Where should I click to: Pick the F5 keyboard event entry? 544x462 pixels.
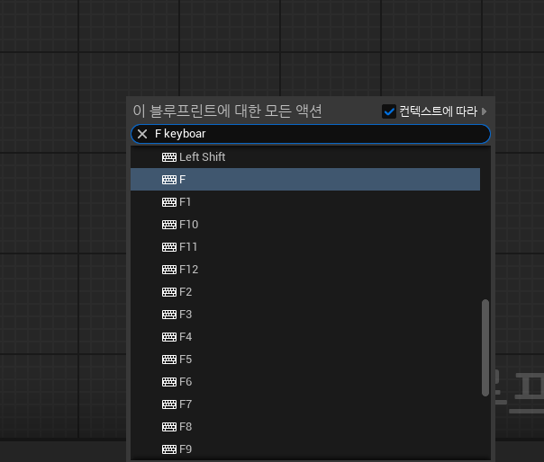click(x=305, y=360)
